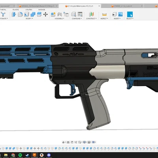
Task: Click the Orbit navigation icon
Action: 63,142
